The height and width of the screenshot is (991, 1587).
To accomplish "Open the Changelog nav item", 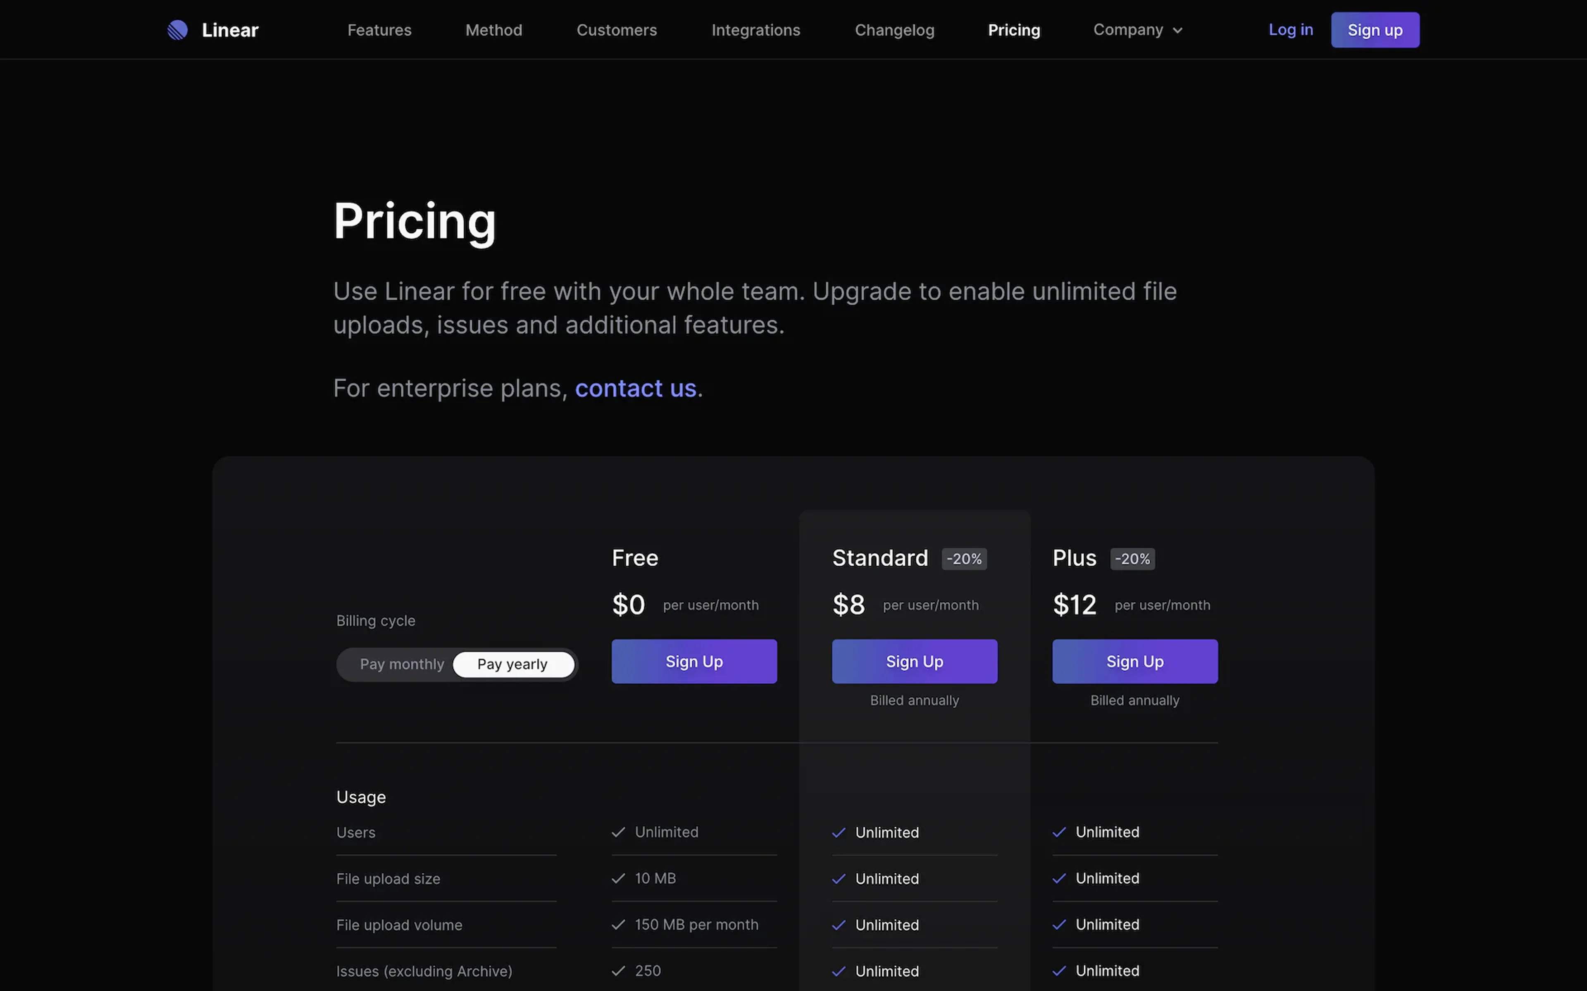I will [x=894, y=30].
